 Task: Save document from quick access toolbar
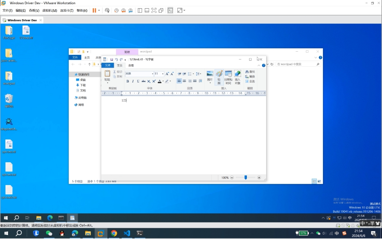coord(111,59)
